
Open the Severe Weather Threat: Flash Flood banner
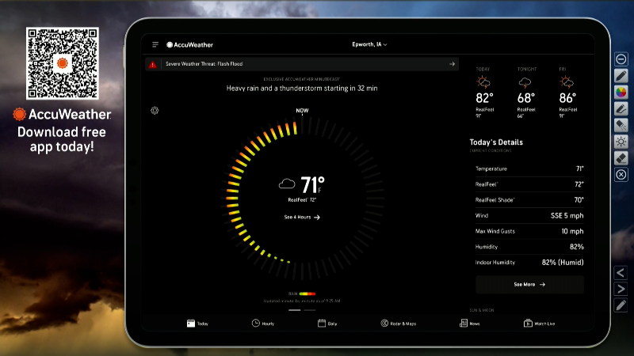[302, 64]
